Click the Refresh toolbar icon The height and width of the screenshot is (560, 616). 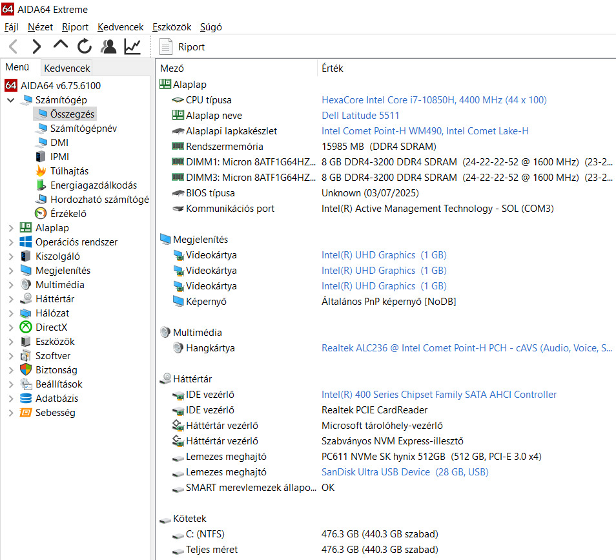click(85, 47)
